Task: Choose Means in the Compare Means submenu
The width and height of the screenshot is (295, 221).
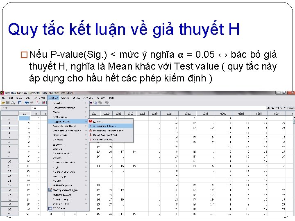Action: tap(111, 122)
